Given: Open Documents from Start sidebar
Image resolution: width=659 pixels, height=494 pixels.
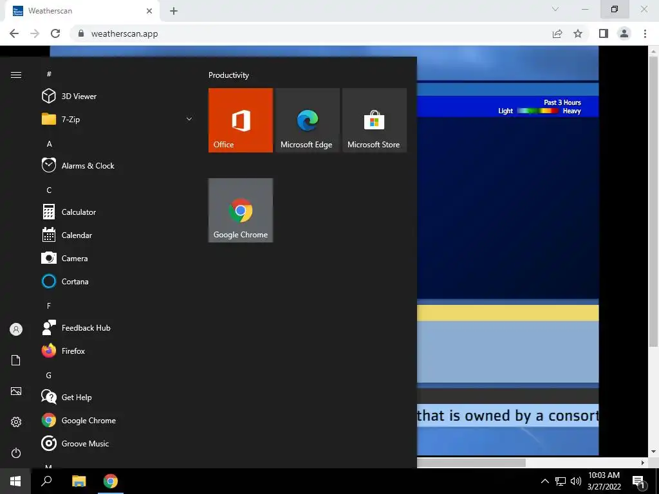Looking at the screenshot, I should coord(16,360).
